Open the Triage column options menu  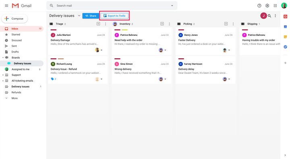[x=106, y=24]
